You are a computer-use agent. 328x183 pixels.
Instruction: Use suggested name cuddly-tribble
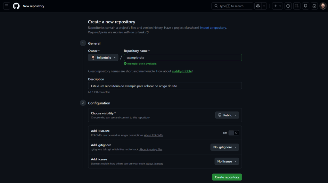tap(182, 71)
